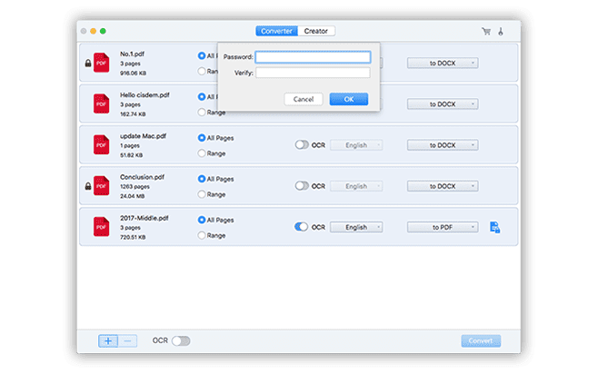
Task: Click the file name Hello cisdem.pdf
Action: click(x=145, y=95)
